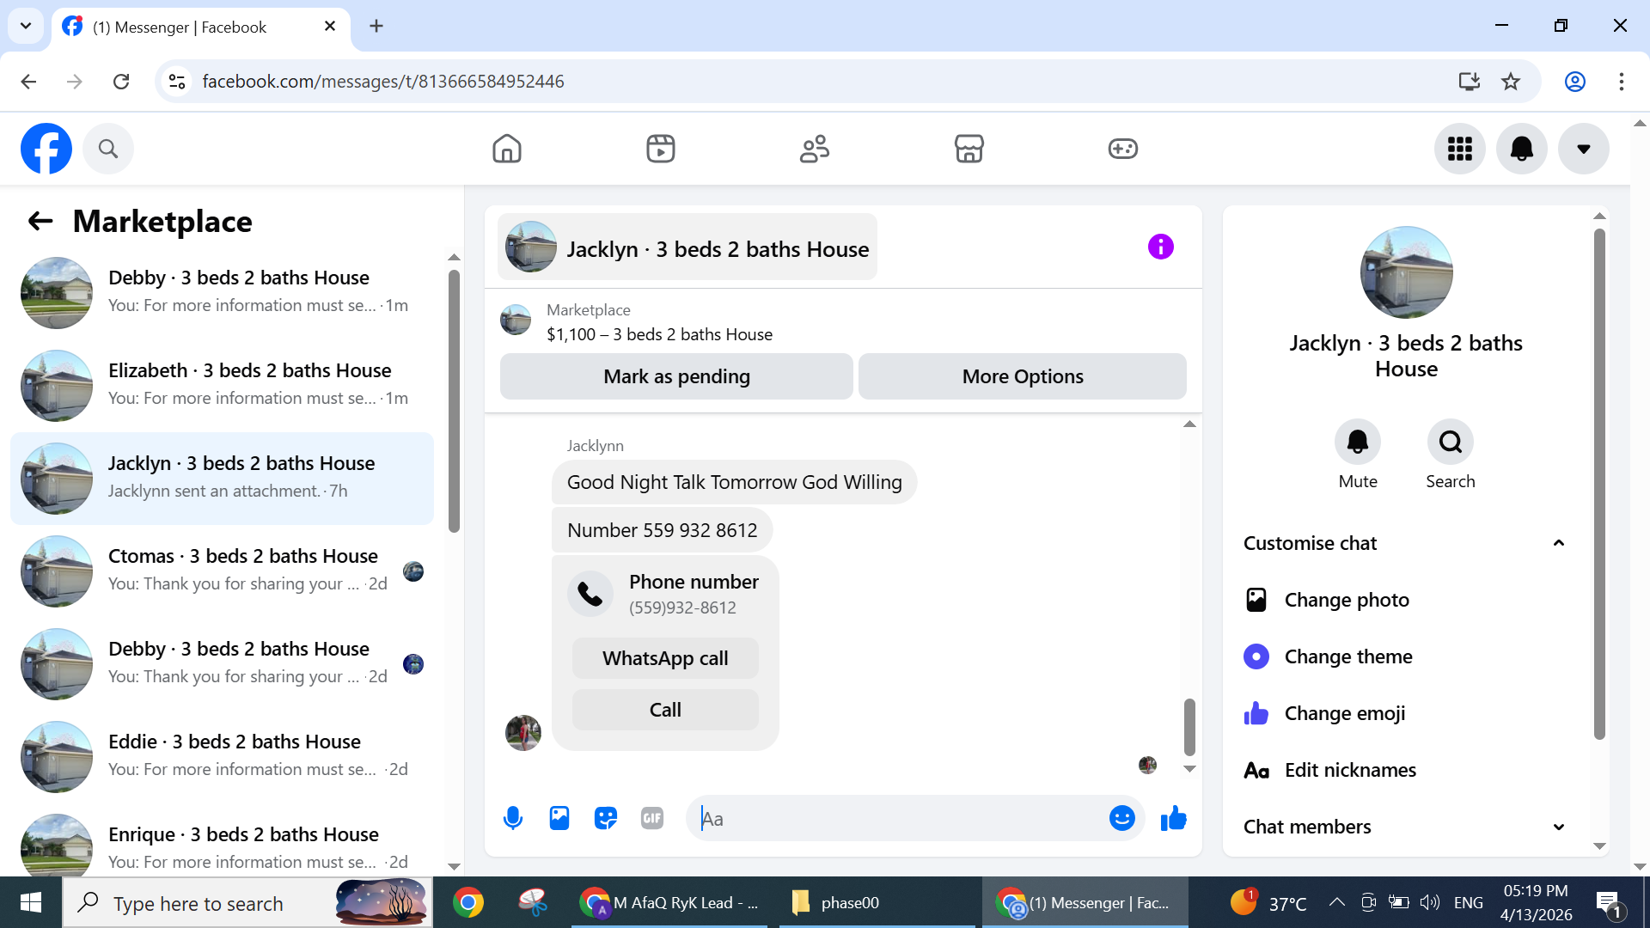Open the Video/Reels icon
This screenshot has height=928, width=1650.
(661, 149)
